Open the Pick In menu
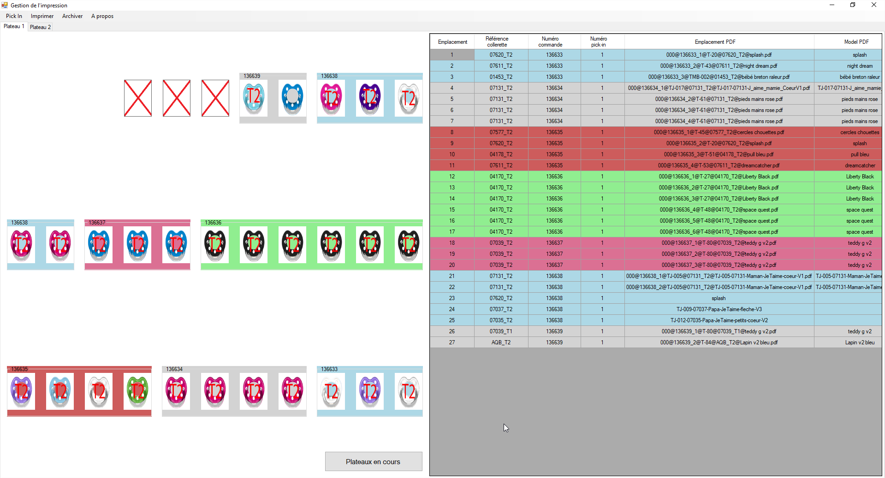The image size is (885, 478). click(x=14, y=16)
